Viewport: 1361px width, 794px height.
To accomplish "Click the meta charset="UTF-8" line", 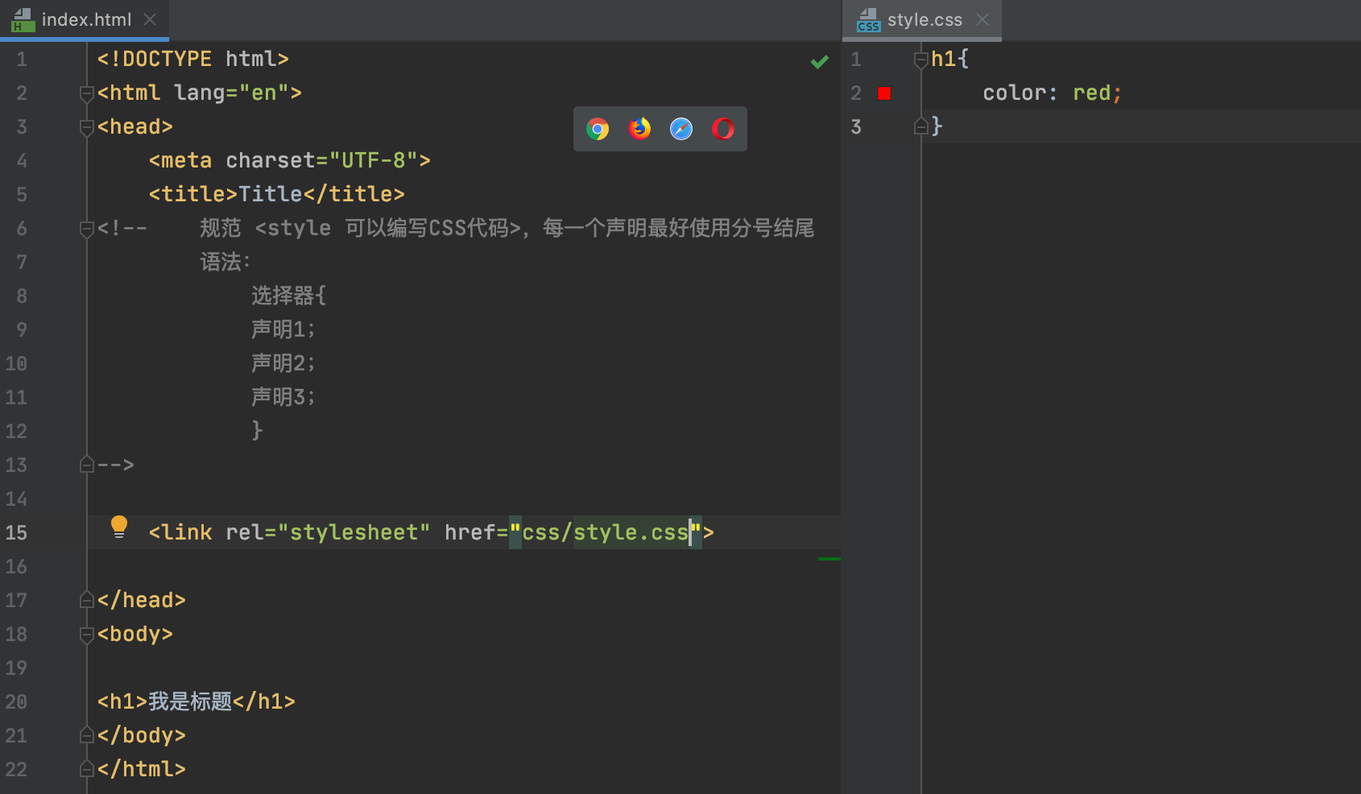I will 290,160.
